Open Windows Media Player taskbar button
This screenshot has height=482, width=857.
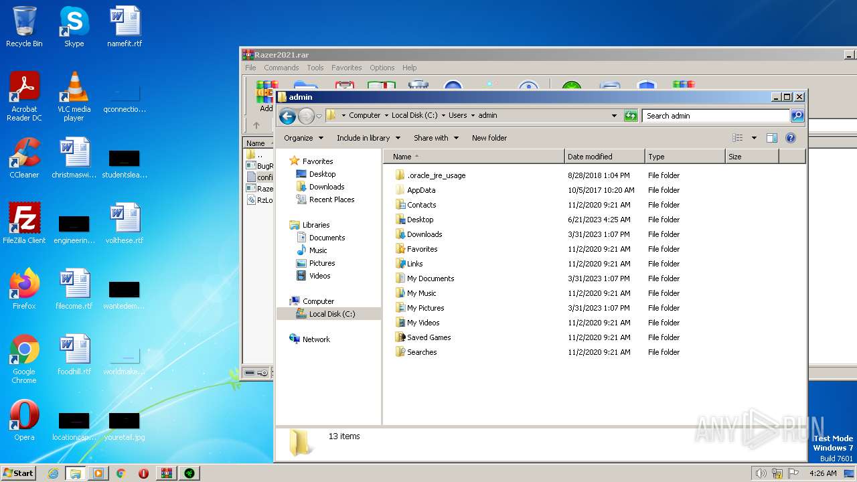tap(98, 473)
